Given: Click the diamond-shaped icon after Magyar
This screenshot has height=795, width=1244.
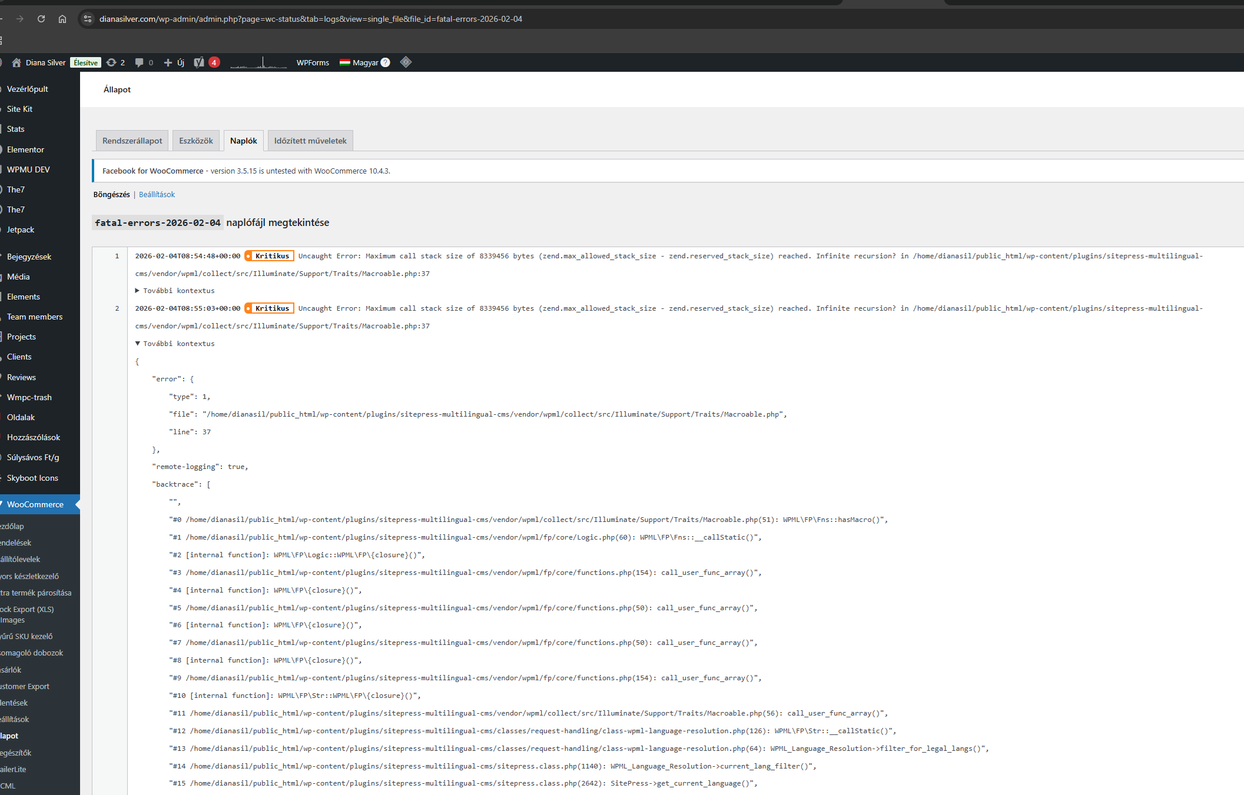Looking at the screenshot, I should point(406,62).
